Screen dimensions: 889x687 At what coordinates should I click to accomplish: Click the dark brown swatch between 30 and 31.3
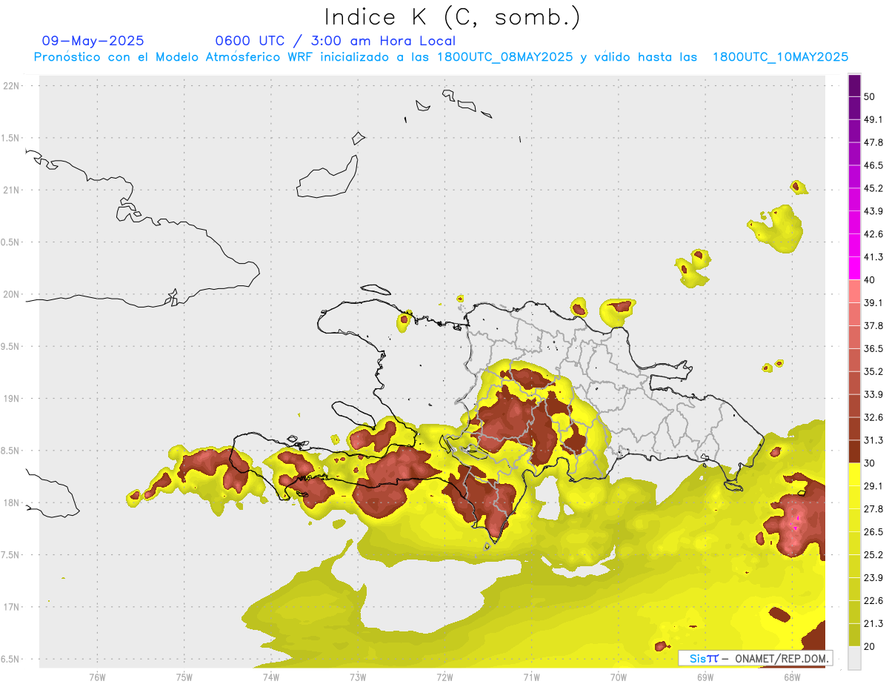point(854,451)
